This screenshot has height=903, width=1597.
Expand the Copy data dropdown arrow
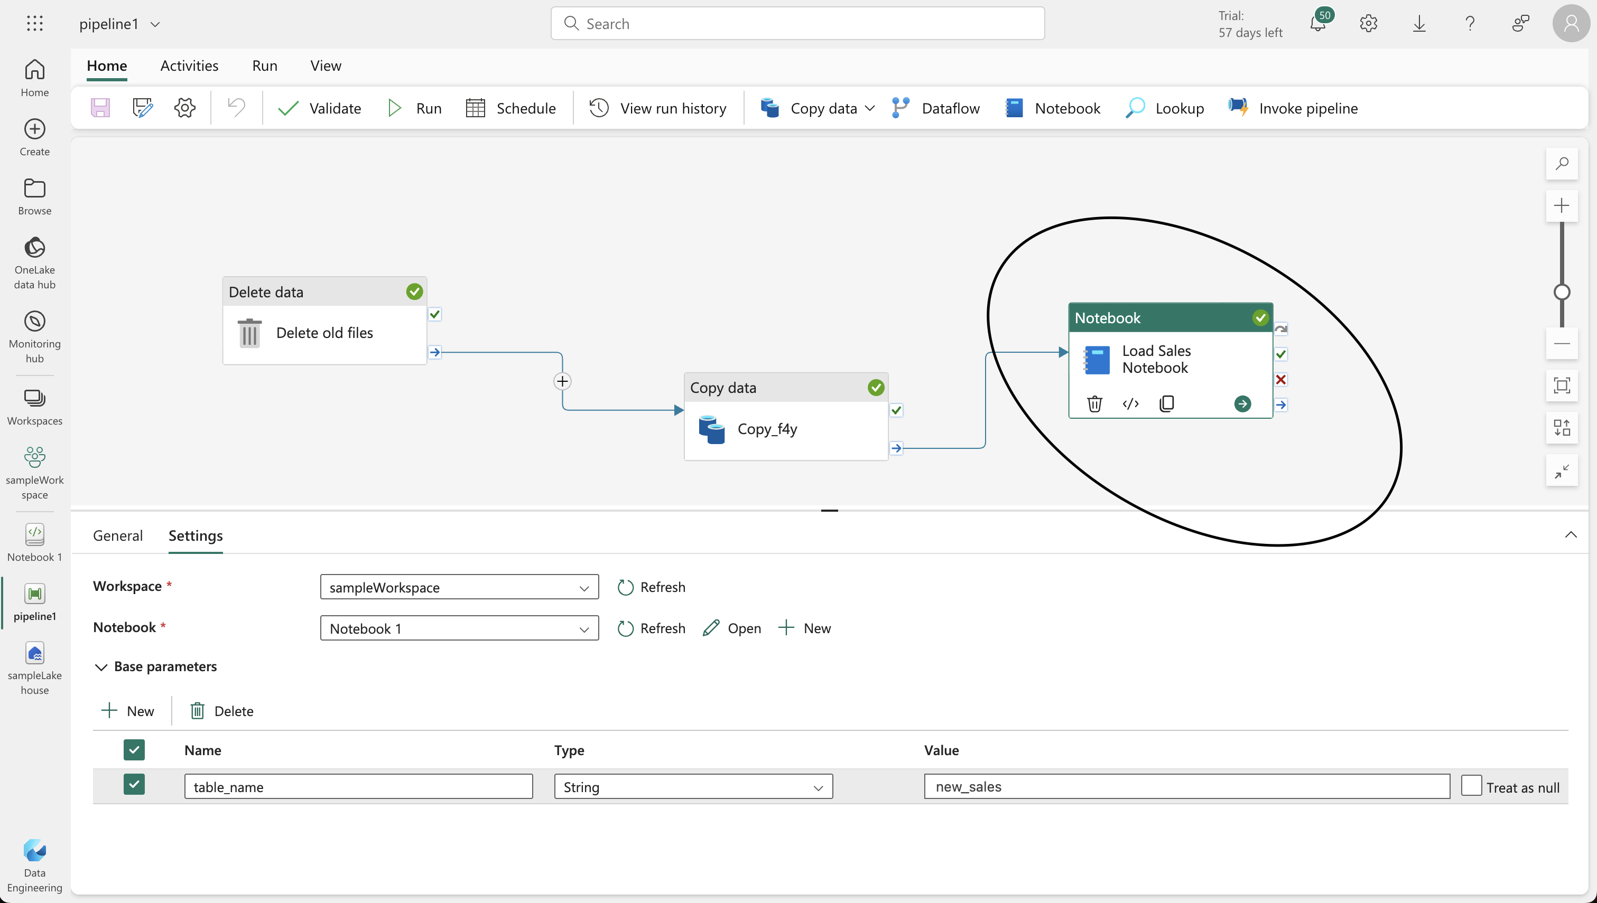tap(870, 108)
